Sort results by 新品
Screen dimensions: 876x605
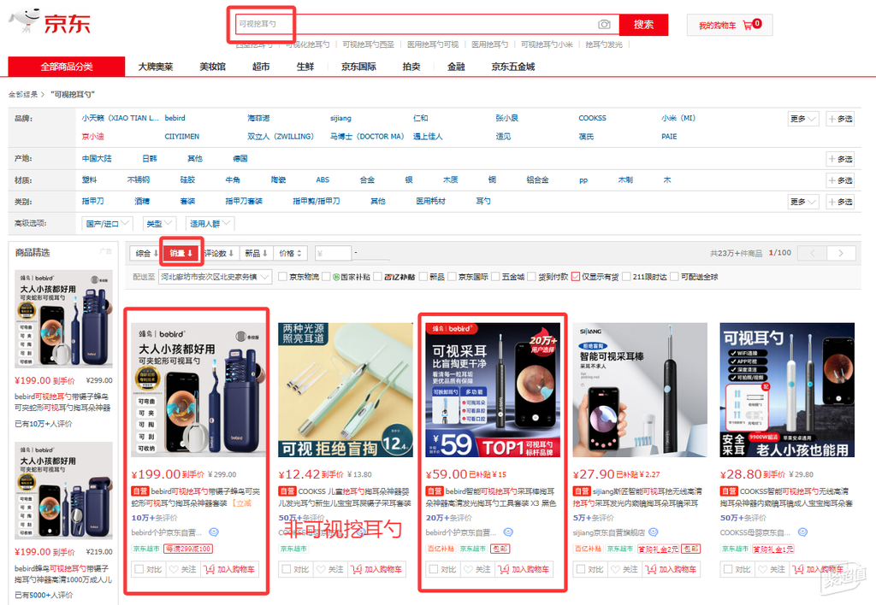(256, 254)
